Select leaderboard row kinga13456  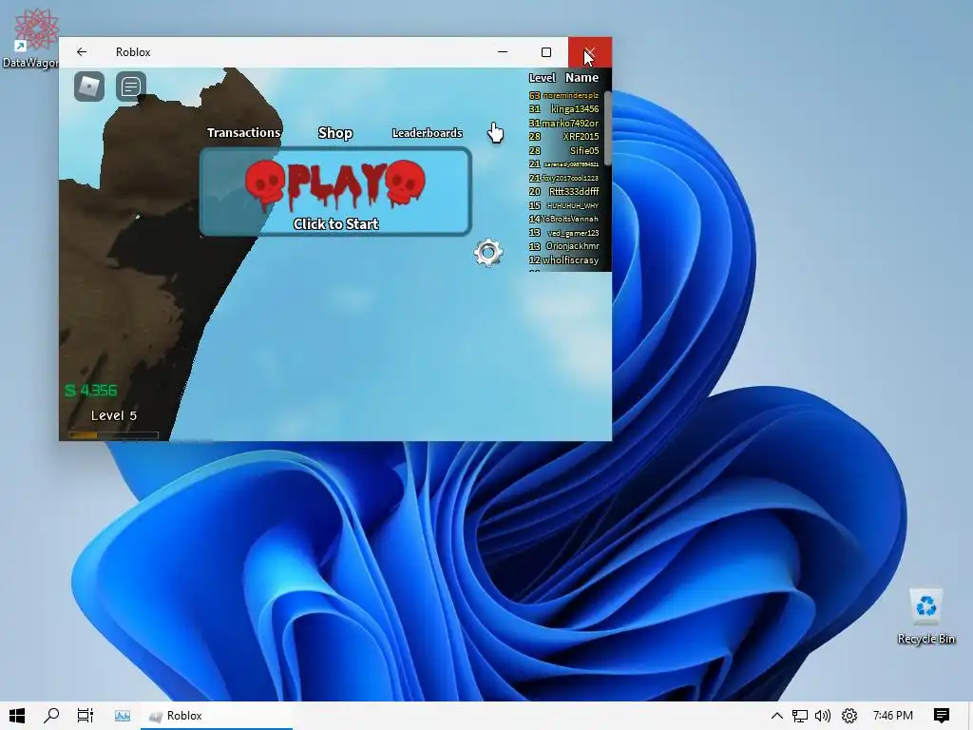tap(563, 109)
